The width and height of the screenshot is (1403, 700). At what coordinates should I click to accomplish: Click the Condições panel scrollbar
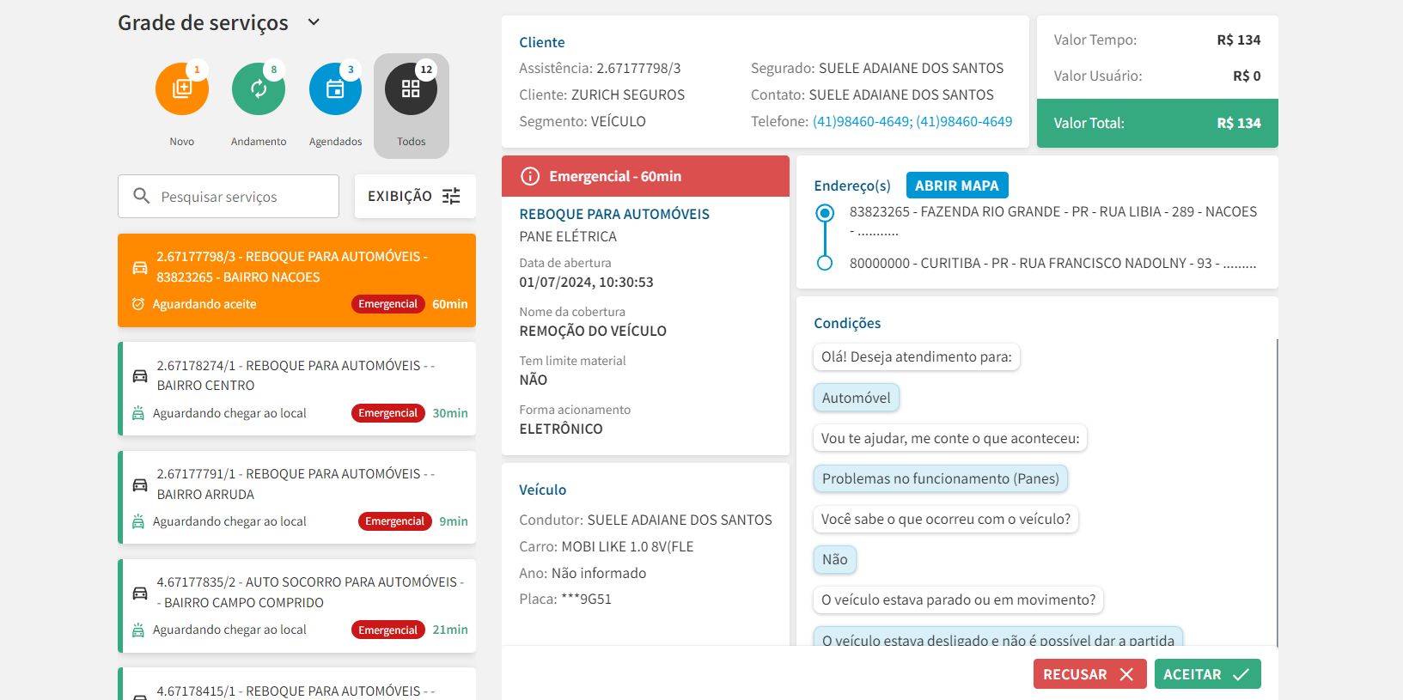(1277, 490)
